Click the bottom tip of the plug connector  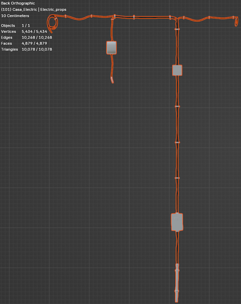(177, 299)
